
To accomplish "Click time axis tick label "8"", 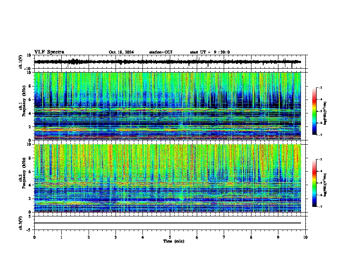I will (x=251, y=237).
